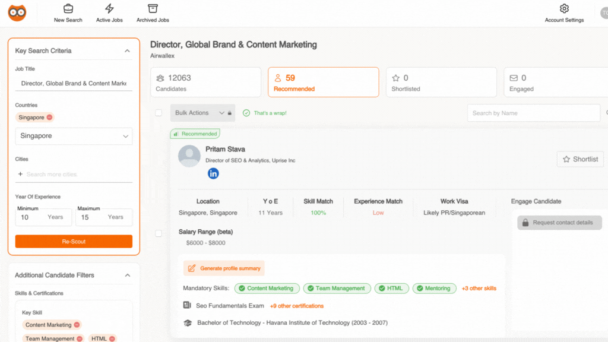Click the Search by Name field
This screenshot has width=608, height=342.
pyautogui.click(x=533, y=113)
